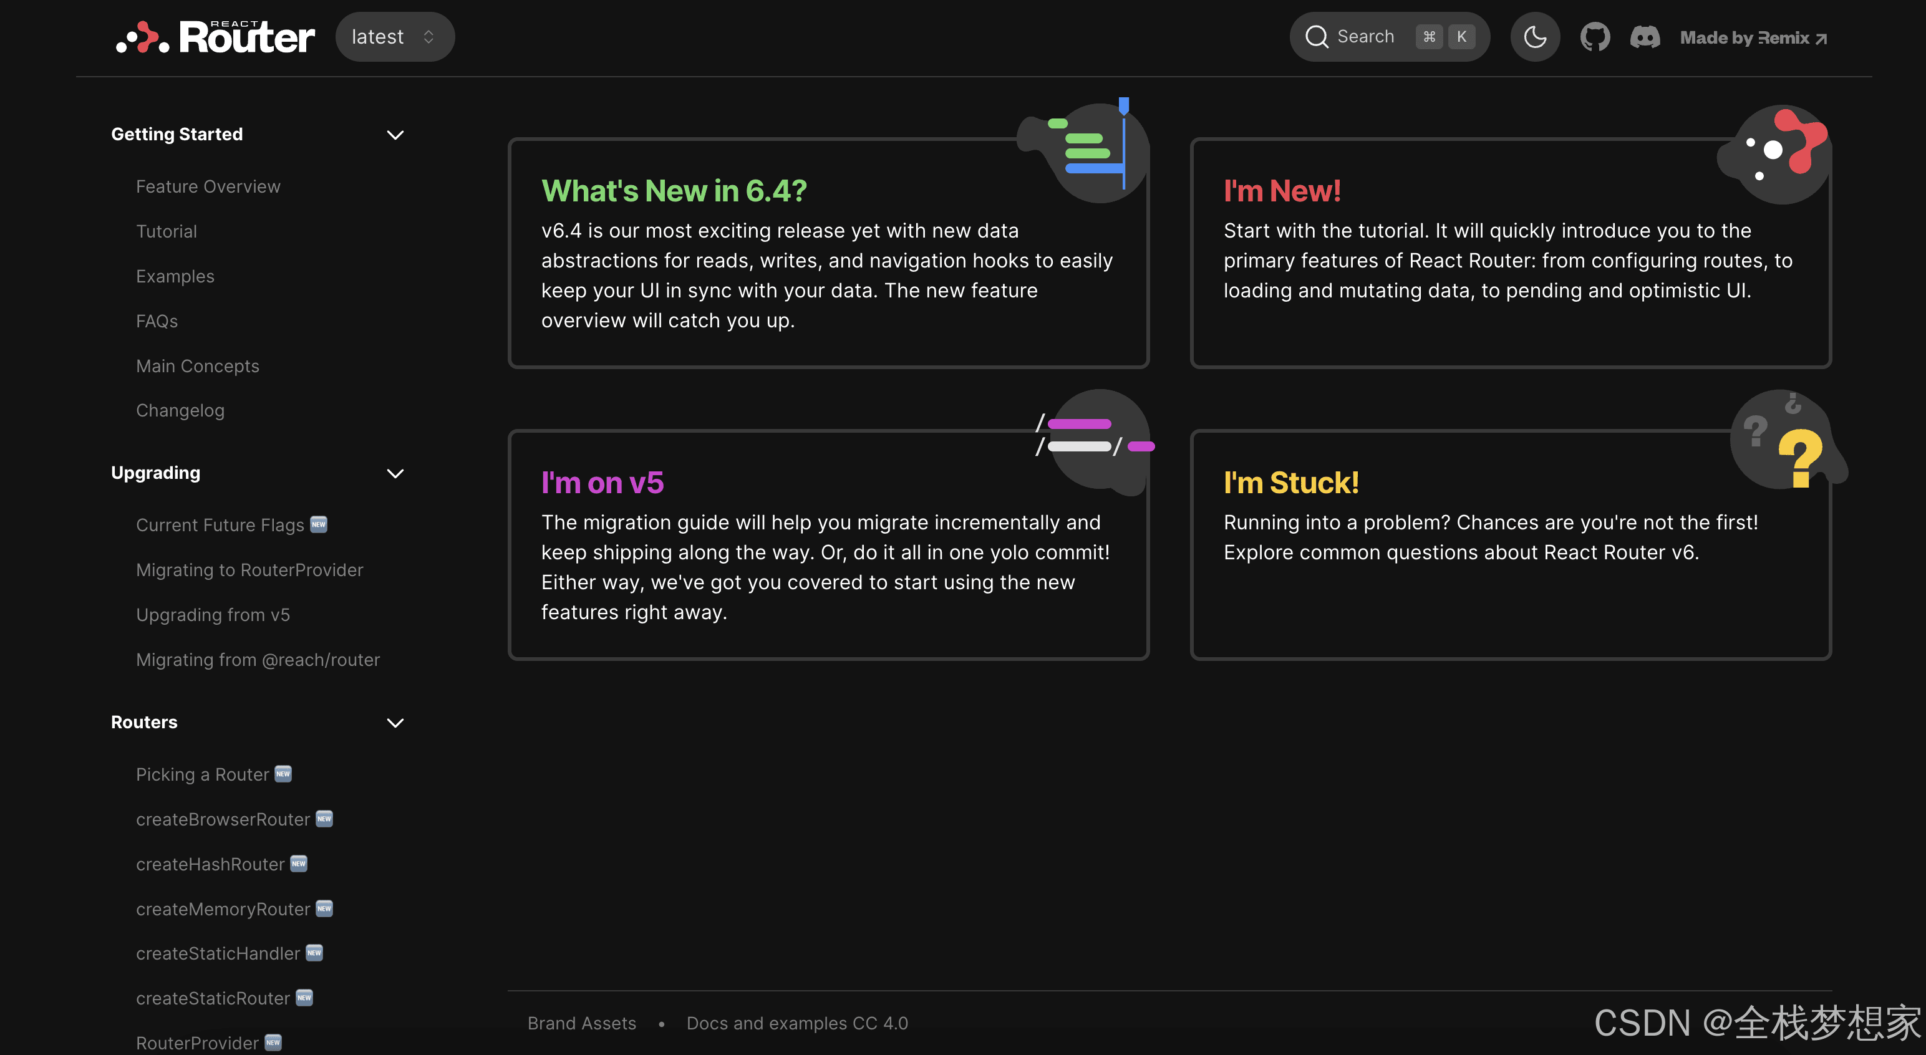Open the GitHub repository icon

tap(1595, 37)
